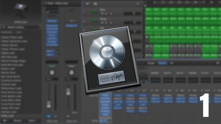Solo the top track in track header
221x124 pixels.
106,14
